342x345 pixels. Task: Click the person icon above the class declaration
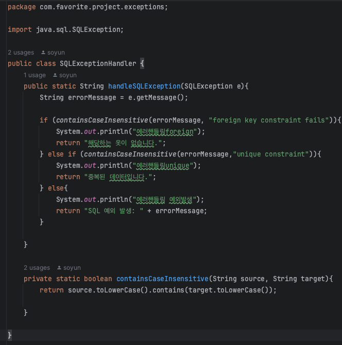pos(43,53)
